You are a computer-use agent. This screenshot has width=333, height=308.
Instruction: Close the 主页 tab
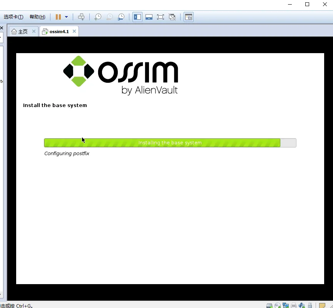(x=34, y=31)
